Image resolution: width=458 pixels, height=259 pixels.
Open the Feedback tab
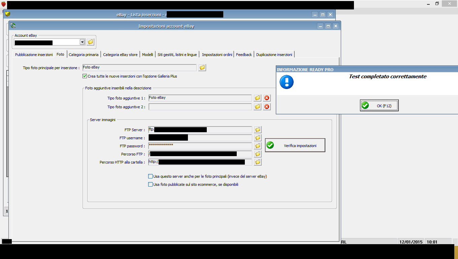[x=244, y=55]
